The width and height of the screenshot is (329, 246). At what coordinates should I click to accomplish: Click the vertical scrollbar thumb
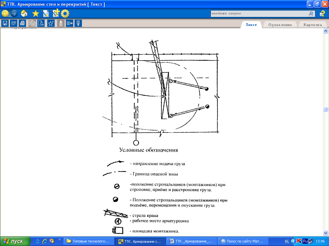pyautogui.click(x=325, y=109)
